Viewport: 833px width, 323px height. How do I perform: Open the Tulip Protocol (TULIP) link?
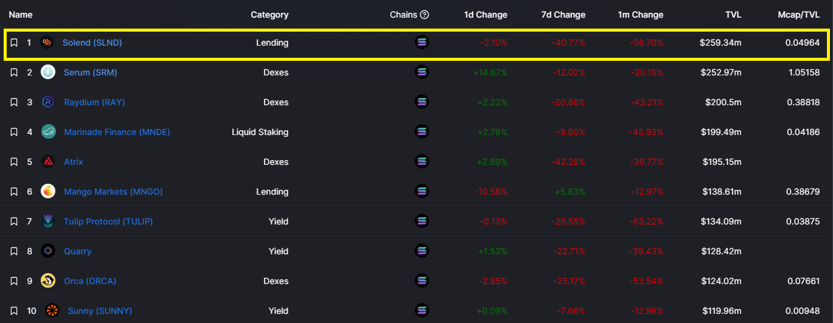click(x=108, y=221)
